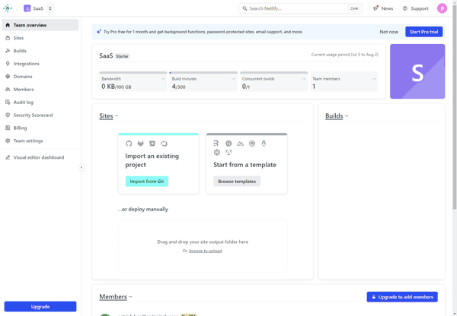
Task: Click the Visual editor dashboard pencil icon
Action: click(8, 157)
